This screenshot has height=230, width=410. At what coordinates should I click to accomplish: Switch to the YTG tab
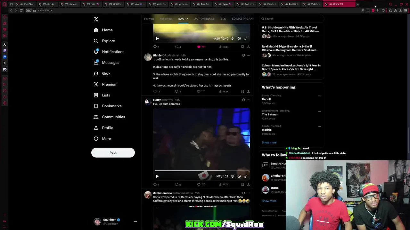tap(223, 19)
